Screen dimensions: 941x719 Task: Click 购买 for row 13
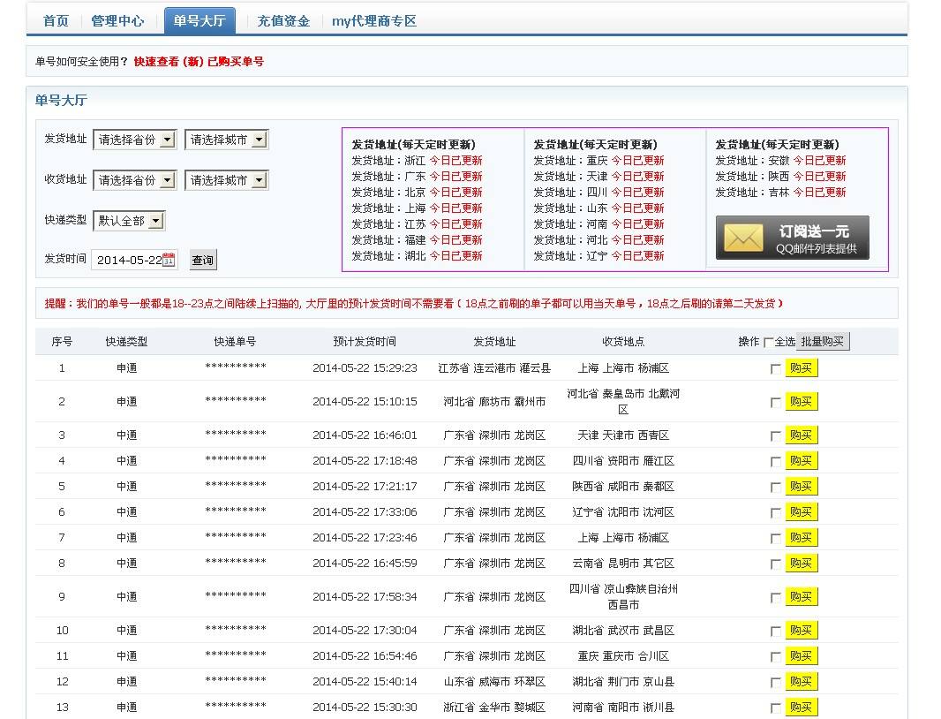coord(802,708)
